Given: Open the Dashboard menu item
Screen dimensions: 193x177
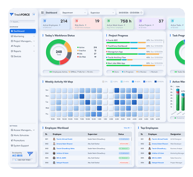Looking at the screenshot, I should click(x=23, y=31).
